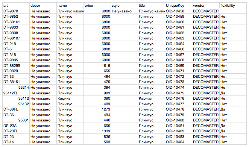Select the 'flexibility' column header
Image resolution: width=249 pixels, height=147 pixels.
click(x=233, y=6)
